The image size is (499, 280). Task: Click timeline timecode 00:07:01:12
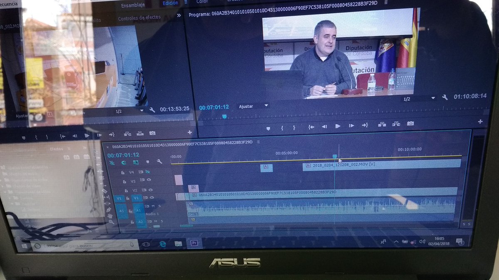123,155
